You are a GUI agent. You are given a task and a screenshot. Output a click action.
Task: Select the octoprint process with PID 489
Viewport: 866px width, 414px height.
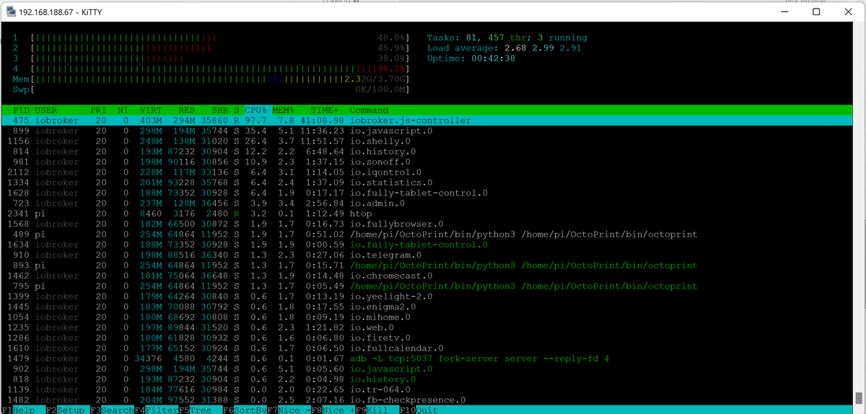point(426,234)
